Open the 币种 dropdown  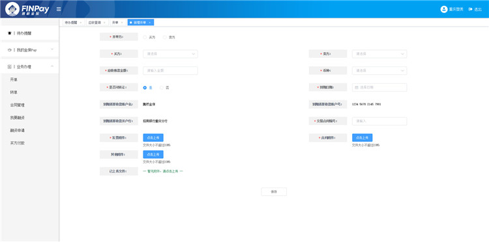(x=379, y=71)
